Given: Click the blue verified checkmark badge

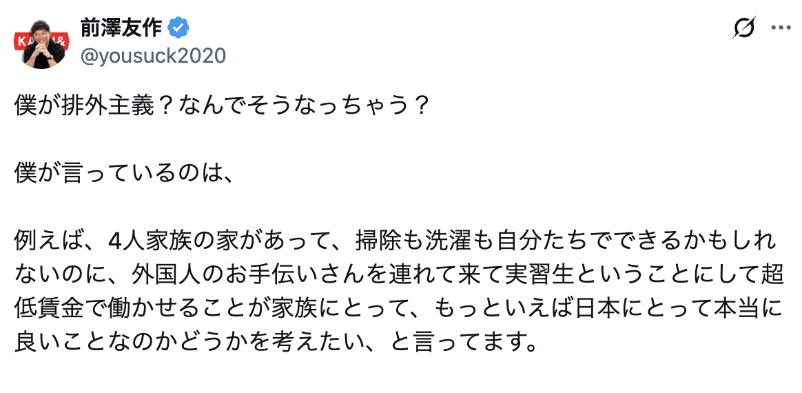Looking at the screenshot, I should tap(179, 28).
